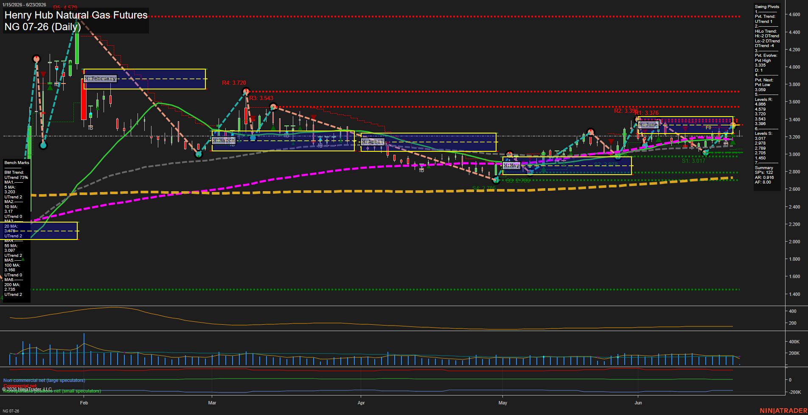This screenshot has height=415, width=808.
Task: Select the NG 07-26 (Daily) subtitle
Action: point(42,27)
